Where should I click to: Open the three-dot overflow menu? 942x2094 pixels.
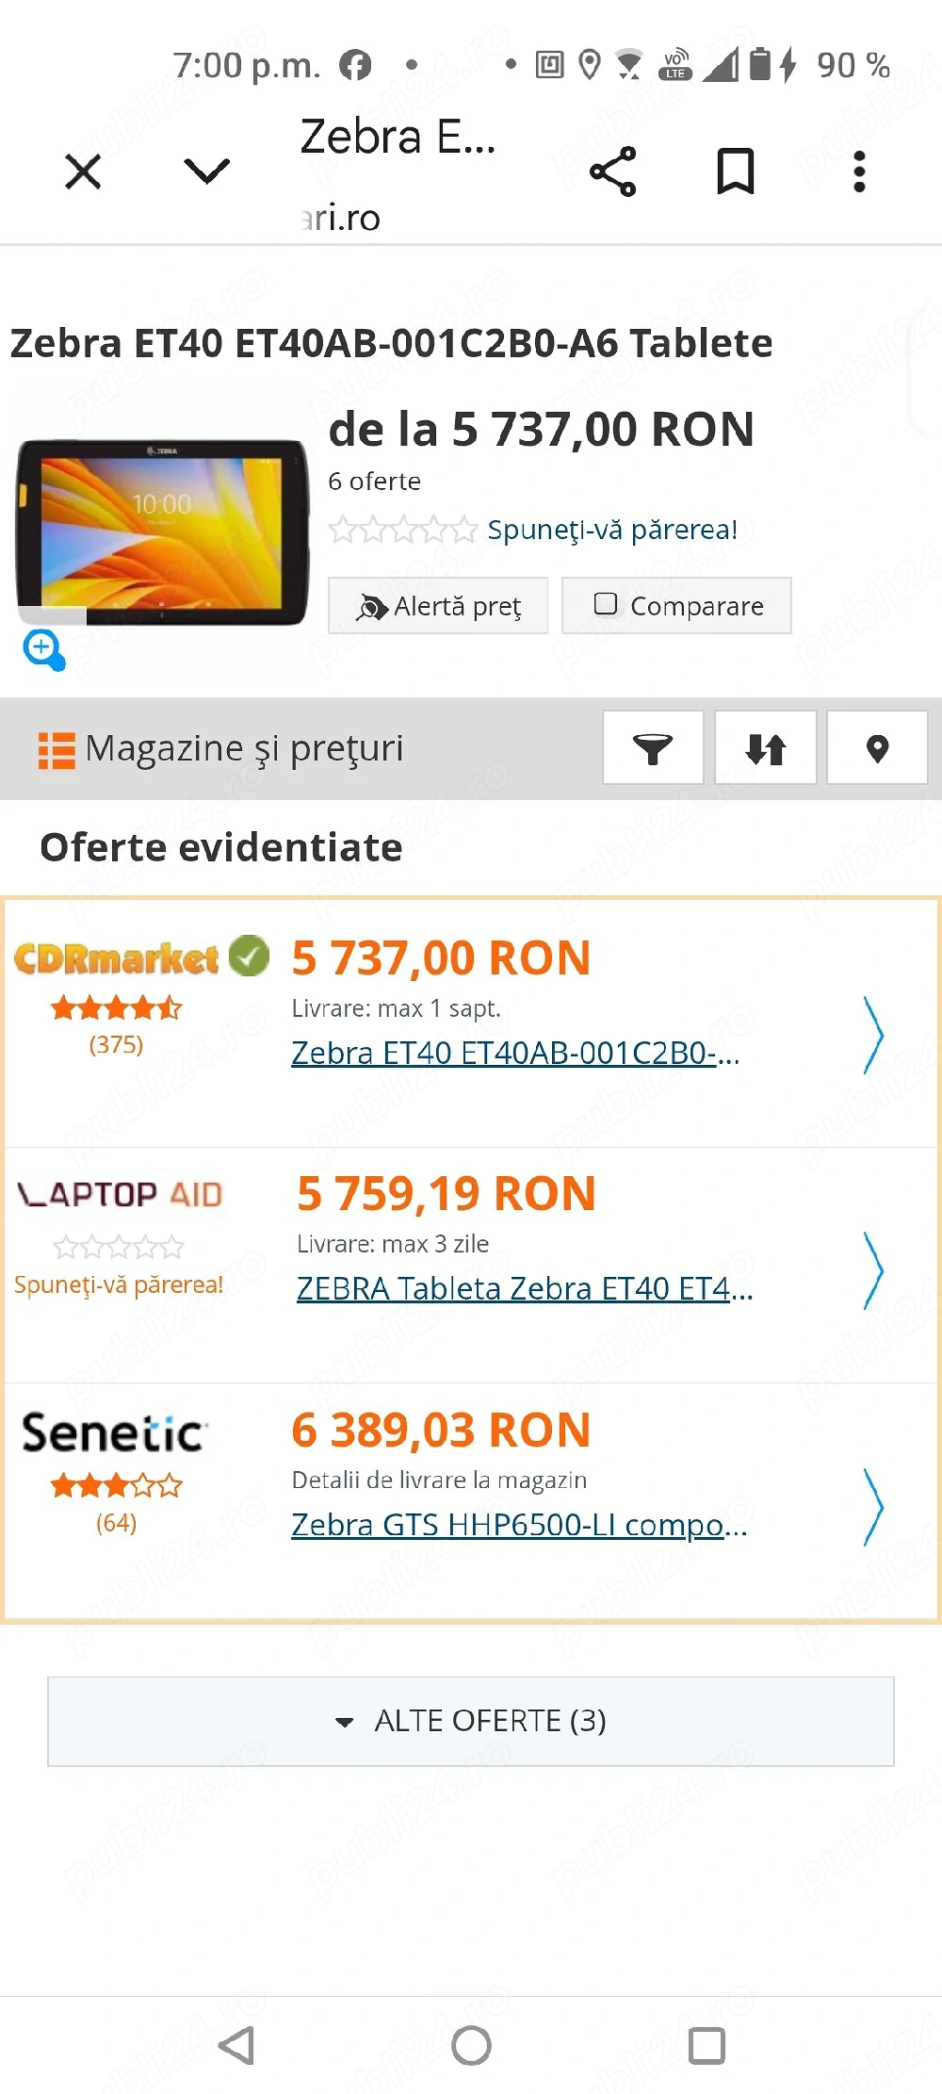pos(858,172)
